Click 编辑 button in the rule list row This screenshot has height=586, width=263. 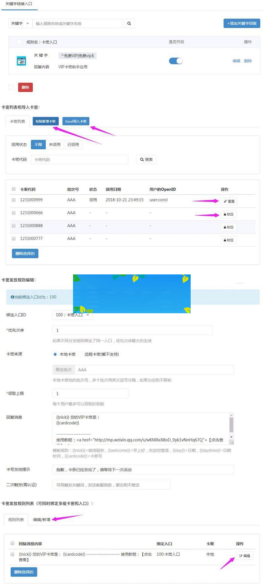tap(244, 556)
